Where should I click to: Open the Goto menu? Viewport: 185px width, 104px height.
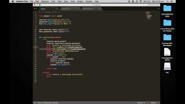pyautogui.click(x=66, y=1)
